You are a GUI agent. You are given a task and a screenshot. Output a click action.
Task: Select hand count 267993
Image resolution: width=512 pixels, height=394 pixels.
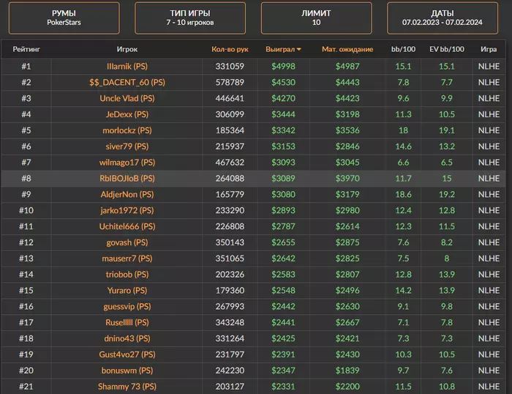click(x=230, y=307)
